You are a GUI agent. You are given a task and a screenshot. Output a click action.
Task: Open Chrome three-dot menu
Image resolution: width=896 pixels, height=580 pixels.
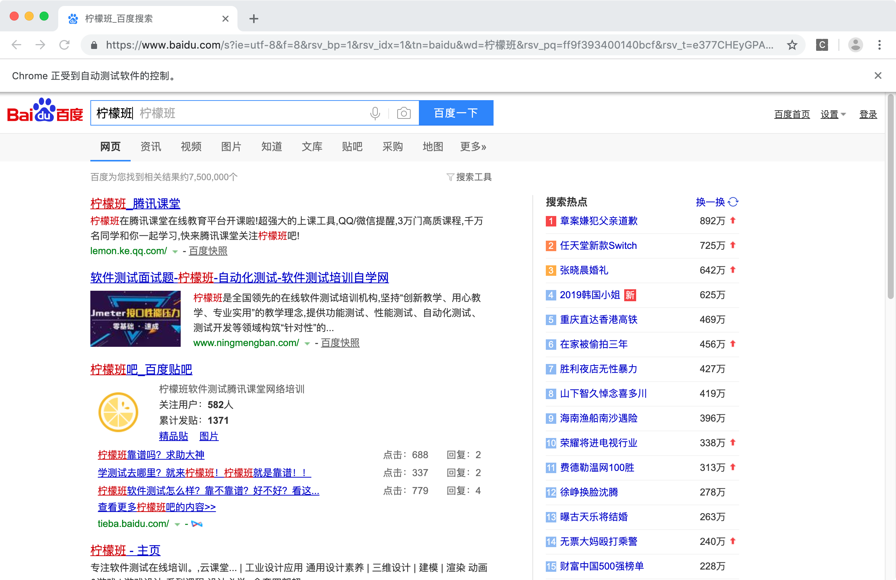[x=879, y=45]
